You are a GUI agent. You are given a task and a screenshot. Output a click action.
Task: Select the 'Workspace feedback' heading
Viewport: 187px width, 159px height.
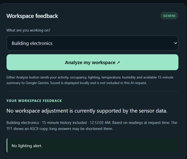[32, 16]
